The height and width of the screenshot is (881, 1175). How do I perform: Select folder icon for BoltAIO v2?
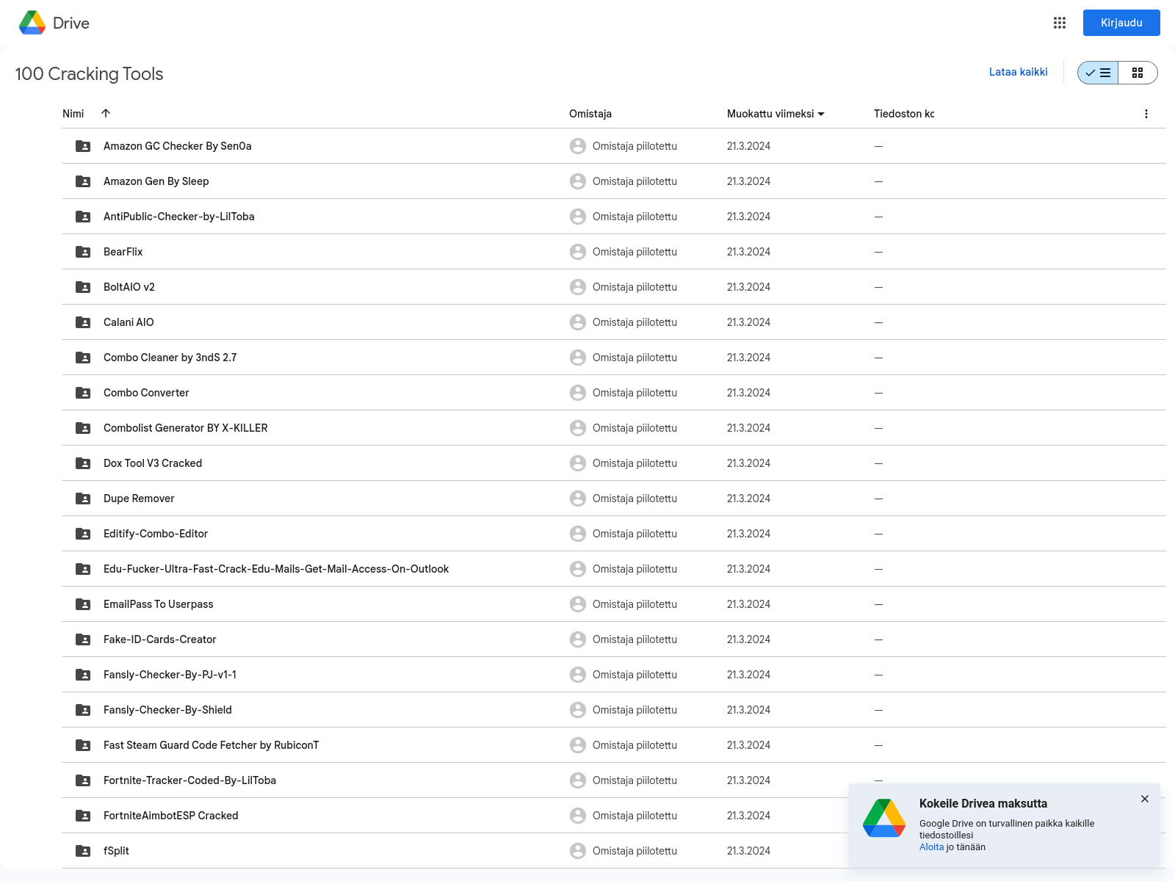pyautogui.click(x=83, y=287)
